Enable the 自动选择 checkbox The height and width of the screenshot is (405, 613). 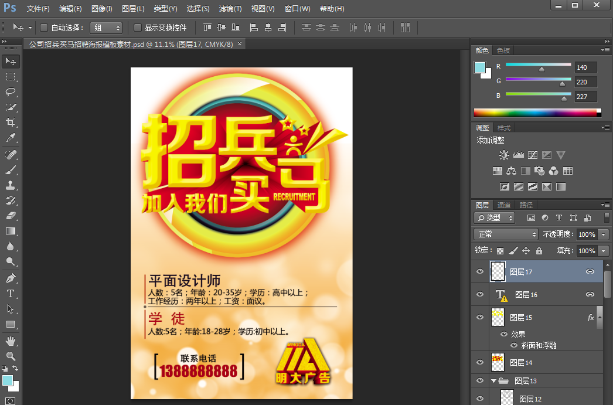44,28
